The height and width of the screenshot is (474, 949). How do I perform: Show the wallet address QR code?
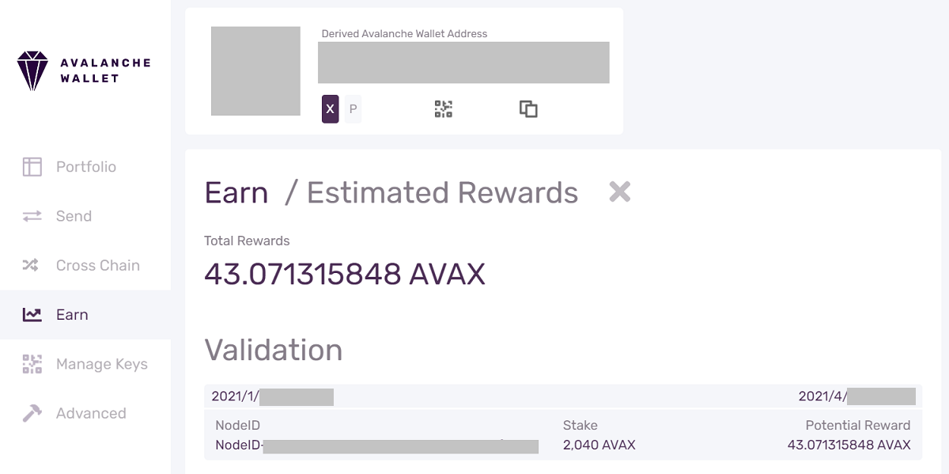pos(444,109)
